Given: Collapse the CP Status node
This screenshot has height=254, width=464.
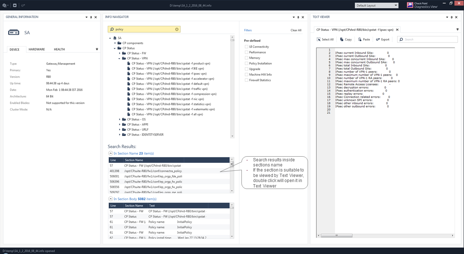Looking at the screenshot, I should point(115,48).
